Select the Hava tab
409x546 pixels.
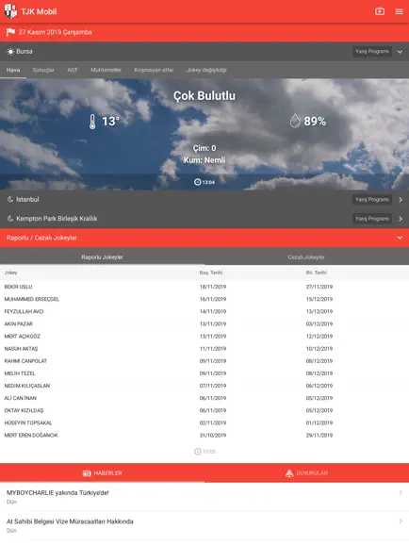coord(13,70)
